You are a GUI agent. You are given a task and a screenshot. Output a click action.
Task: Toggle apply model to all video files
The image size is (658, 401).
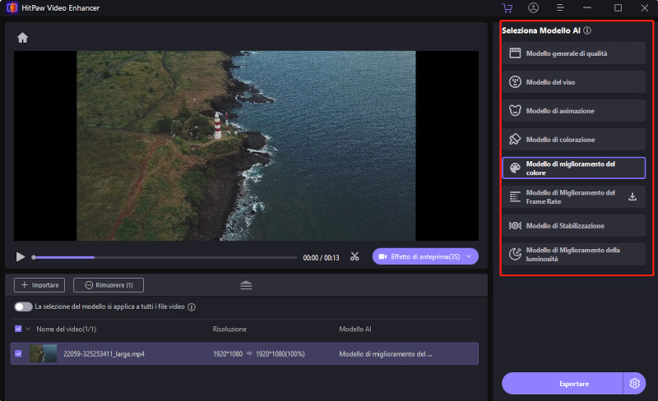[x=23, y=307]
